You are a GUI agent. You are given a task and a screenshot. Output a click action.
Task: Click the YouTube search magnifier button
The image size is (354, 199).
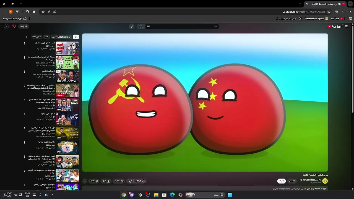pos(141,26)
